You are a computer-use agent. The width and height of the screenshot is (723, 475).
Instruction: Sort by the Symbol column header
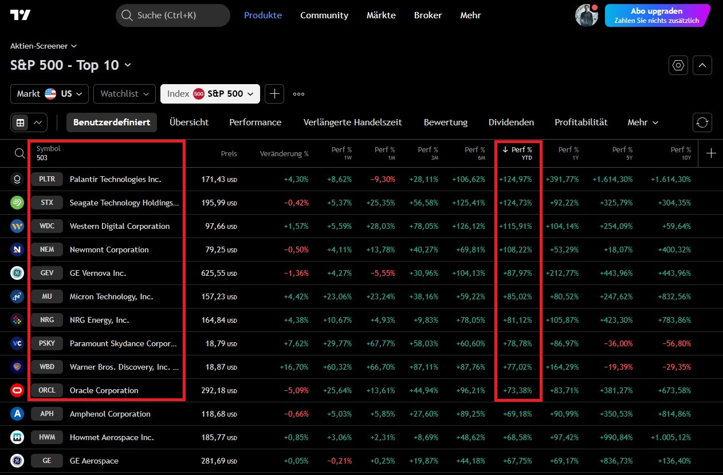coord(48,149)
